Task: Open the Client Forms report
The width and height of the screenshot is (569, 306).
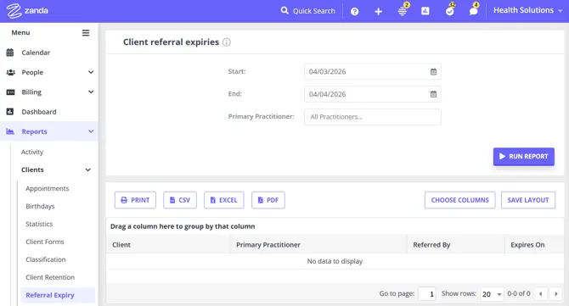Action: pyautogui.click(x=45, y=242)
